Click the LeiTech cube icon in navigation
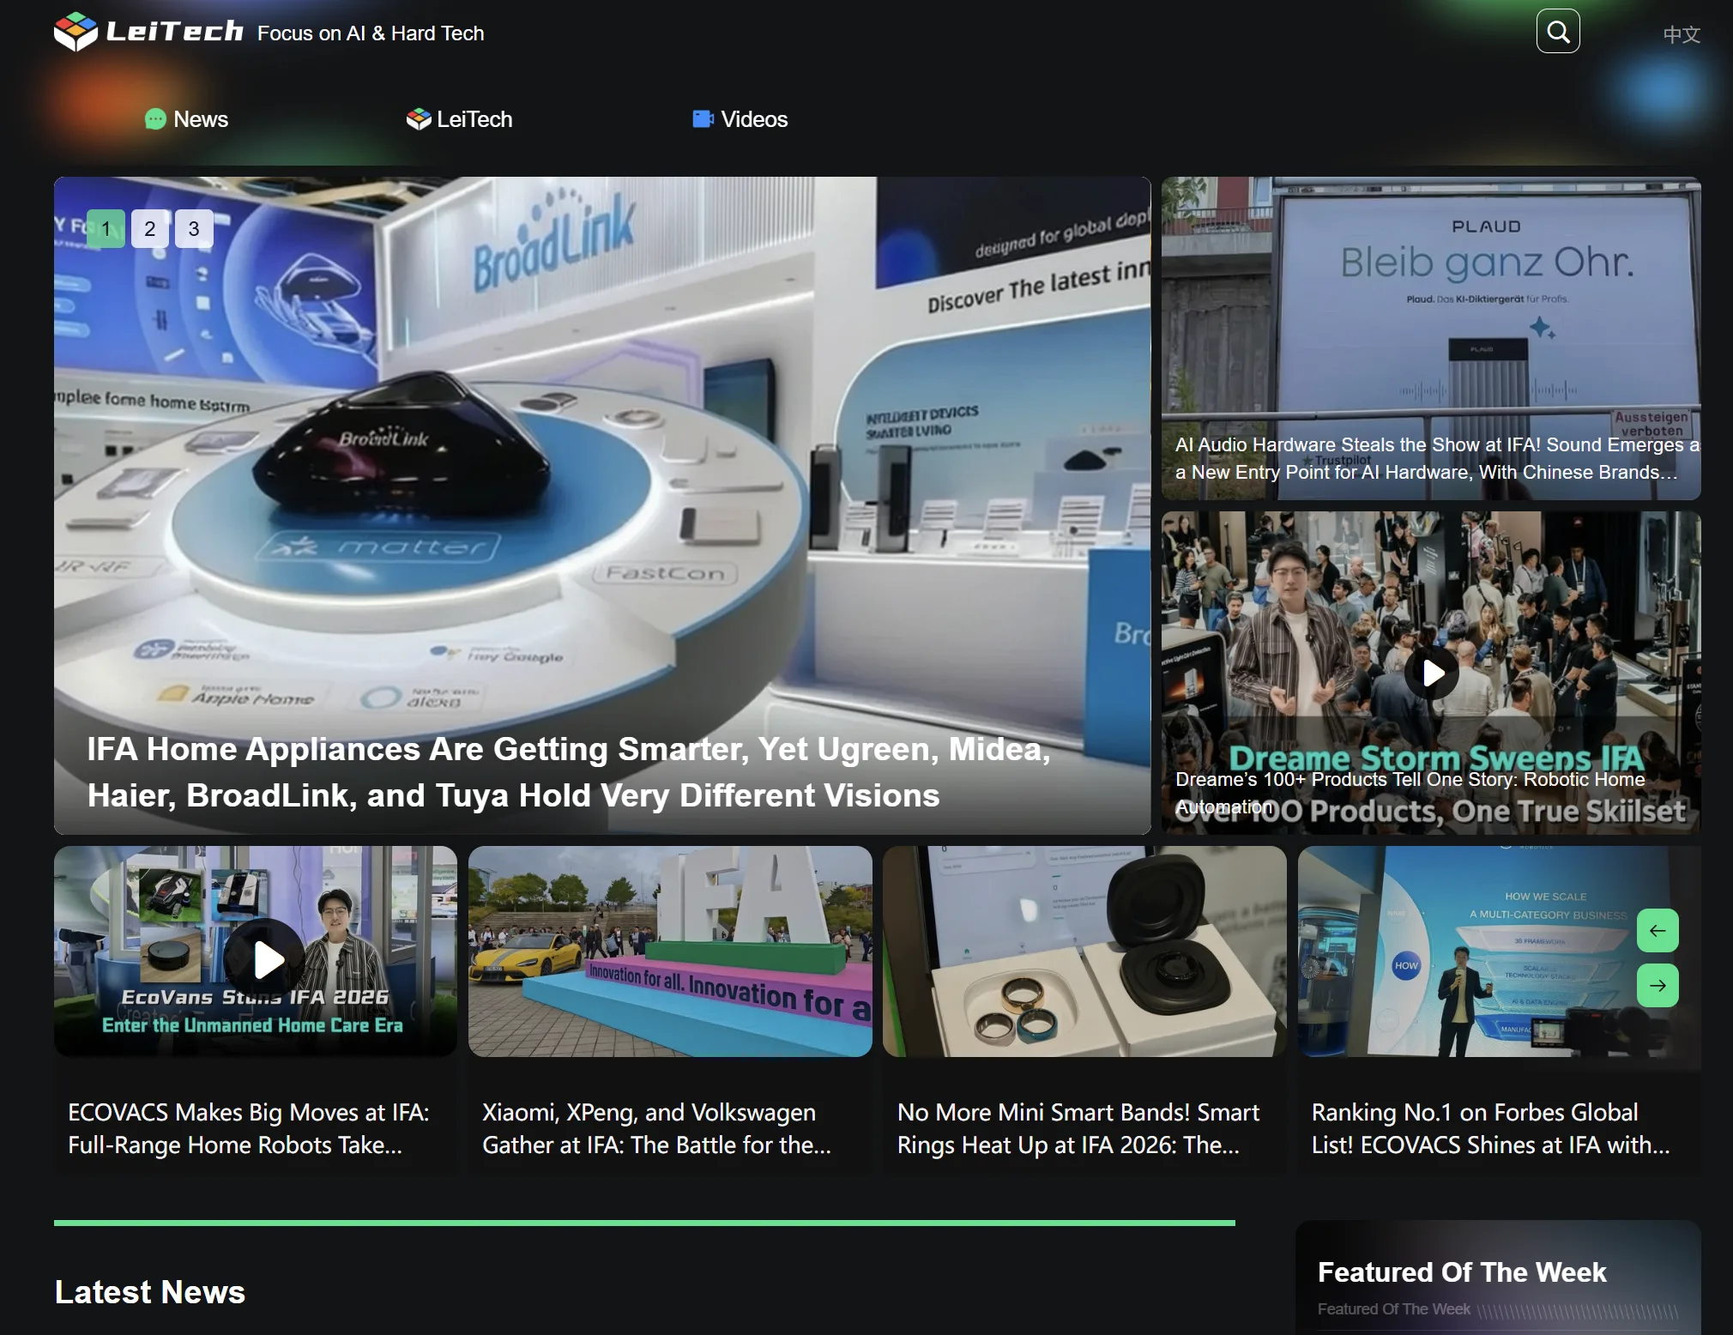Viewport: 1733px width, 1335px height. coord(419,119)
